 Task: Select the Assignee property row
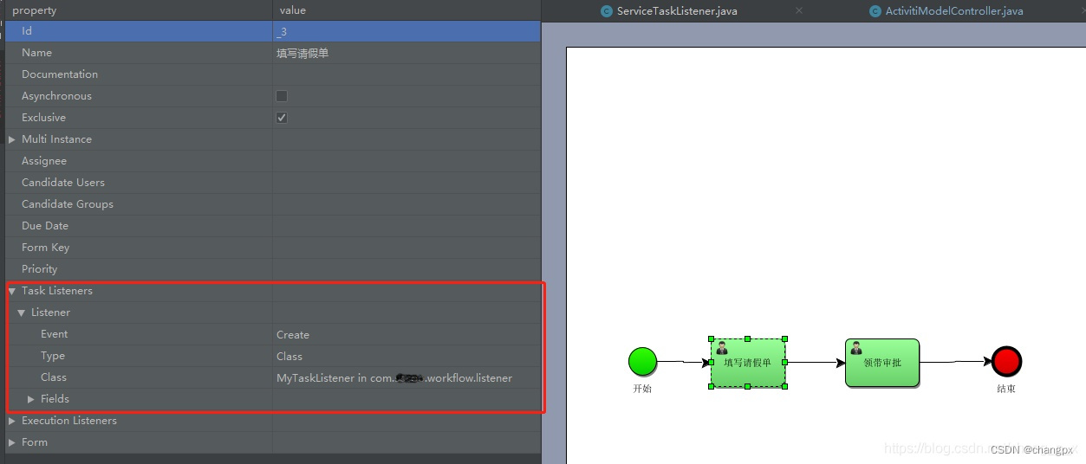coord(273,161)
